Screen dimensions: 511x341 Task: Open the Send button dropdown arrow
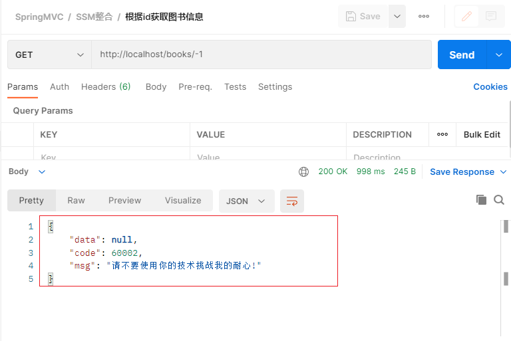click(x=499, y=55)
